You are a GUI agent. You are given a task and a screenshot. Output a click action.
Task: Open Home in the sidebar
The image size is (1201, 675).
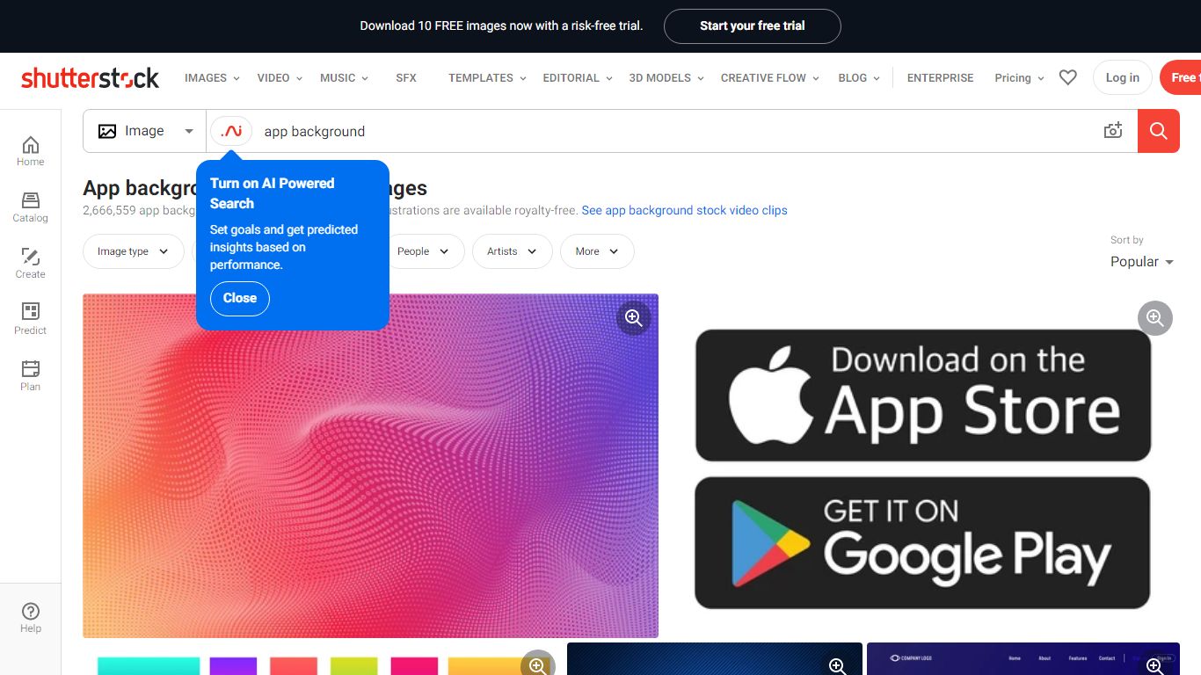[30, 151]
